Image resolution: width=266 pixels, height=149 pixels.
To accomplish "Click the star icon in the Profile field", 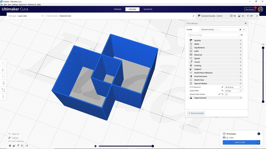I will pos(240,29).
